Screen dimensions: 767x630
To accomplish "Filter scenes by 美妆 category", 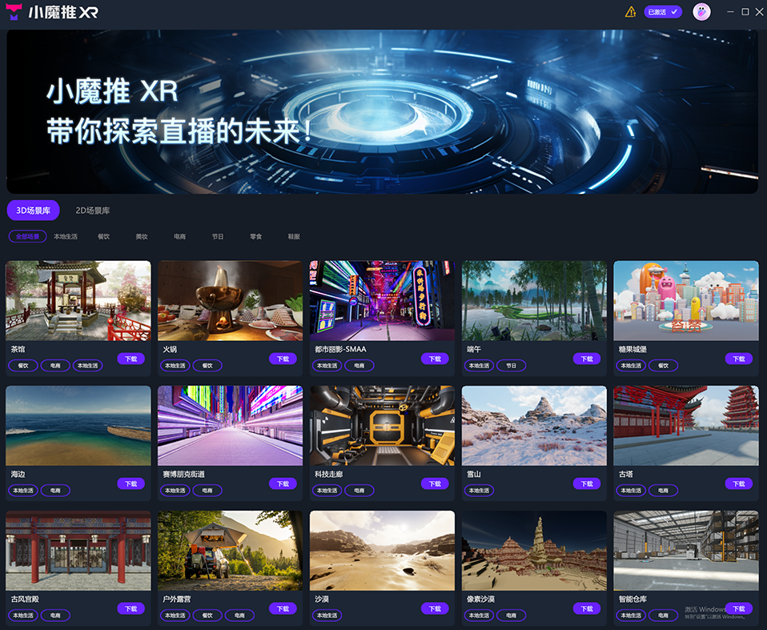I will pos(142,237).
